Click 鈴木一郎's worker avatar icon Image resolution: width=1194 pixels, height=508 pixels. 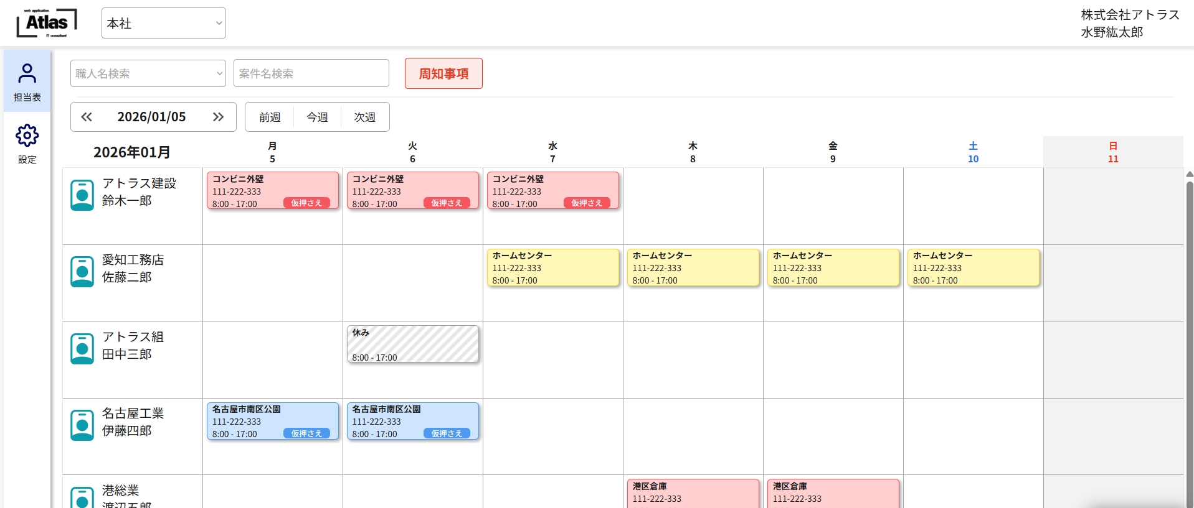pyautogui.click(x=82, y=195)
